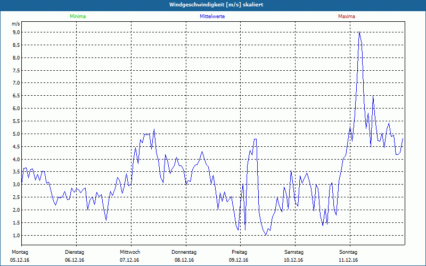Click the Mittelwerte legend label
Image resolution: width=426 pixels, height=266 pixels.
point(212,16)
